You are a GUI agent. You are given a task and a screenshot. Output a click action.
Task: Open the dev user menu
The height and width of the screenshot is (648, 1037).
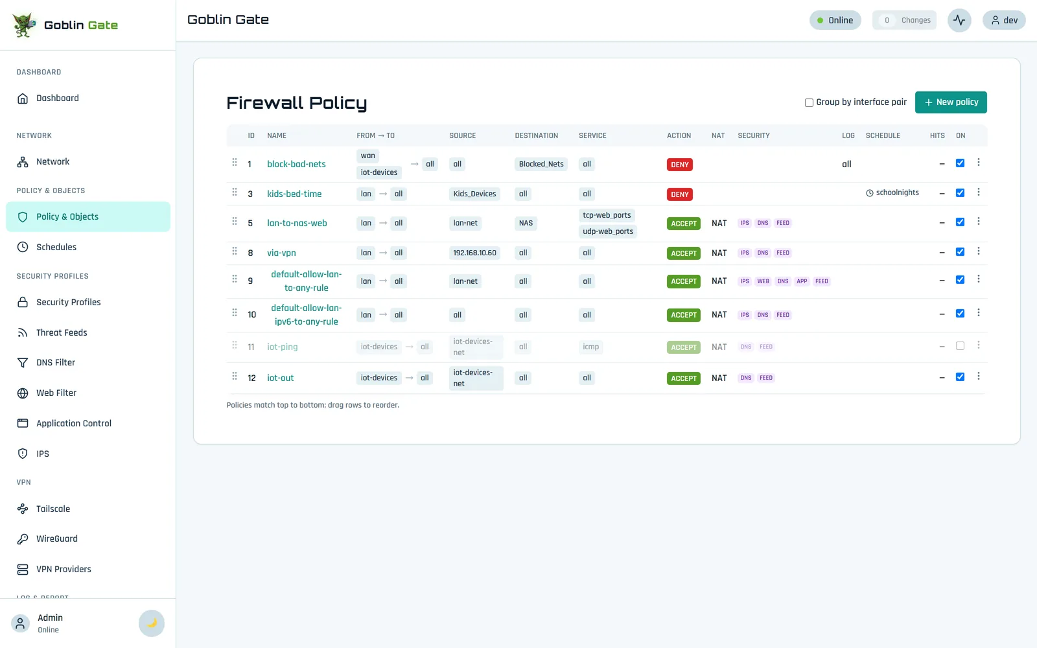coord(1004,20)
